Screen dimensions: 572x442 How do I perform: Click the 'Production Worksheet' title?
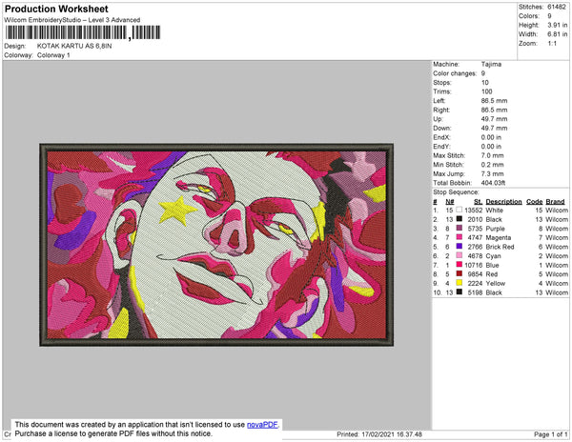(x=56, y=10)
